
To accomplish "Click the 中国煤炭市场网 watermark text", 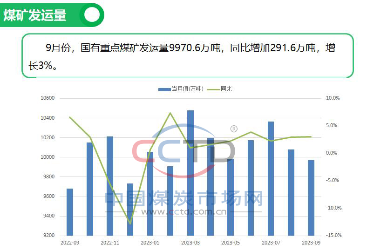I will (x=184, y=199).
